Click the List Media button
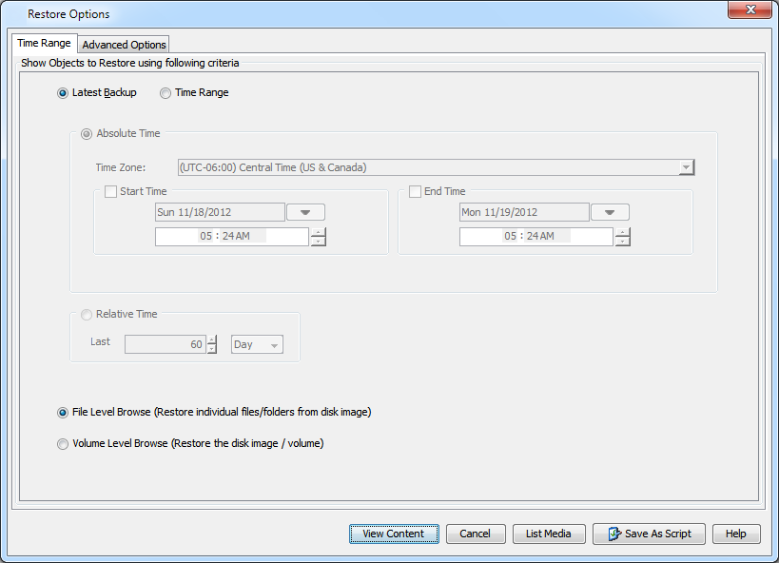The width and height of the screenshot is (779, 563). click(x=549, y=534)
